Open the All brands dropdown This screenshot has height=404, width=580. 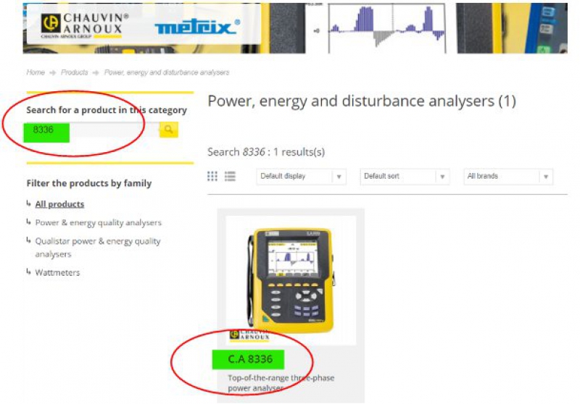tap(508, 177)
